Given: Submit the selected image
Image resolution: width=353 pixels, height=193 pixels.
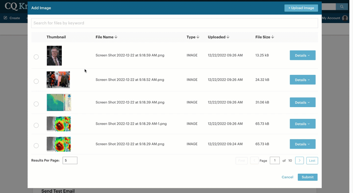Looking at the screenshot, I should click(307, 177).
